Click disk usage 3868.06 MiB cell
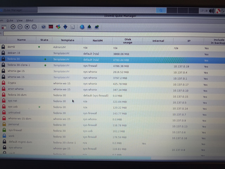Image resolution: width=225 pixels, height=169 pixels. (121, 54)
